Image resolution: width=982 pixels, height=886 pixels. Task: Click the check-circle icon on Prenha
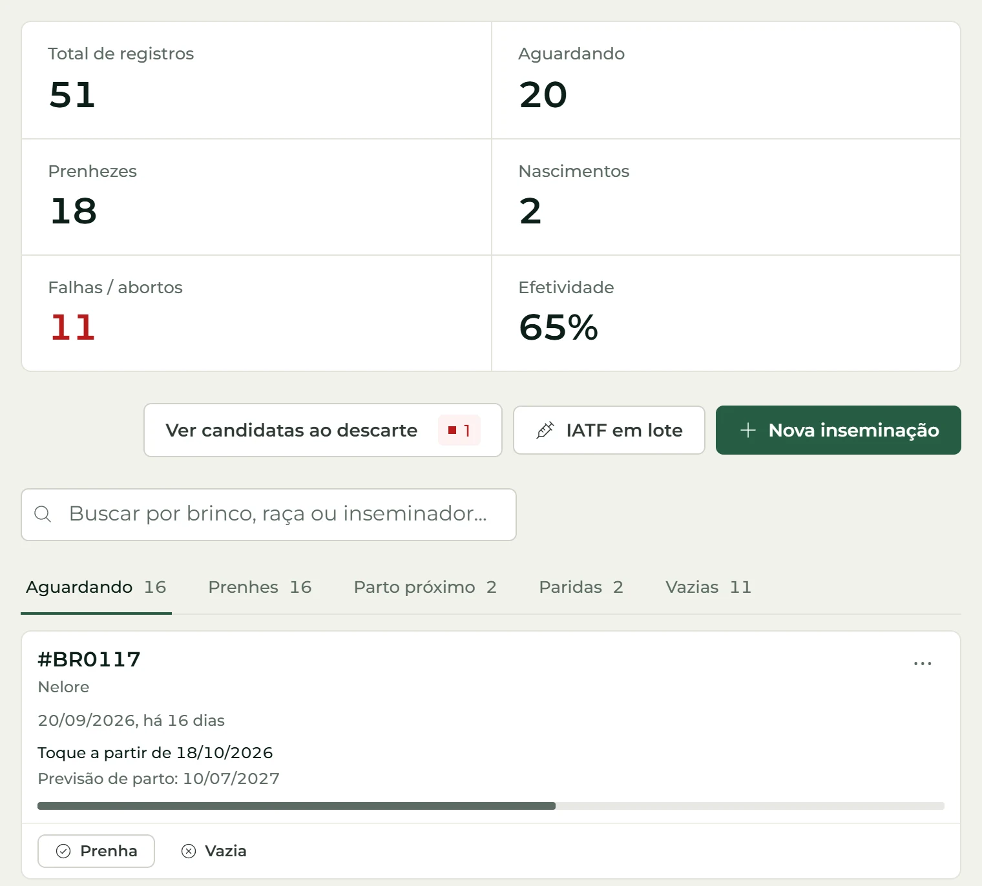[x=63, y=851]
